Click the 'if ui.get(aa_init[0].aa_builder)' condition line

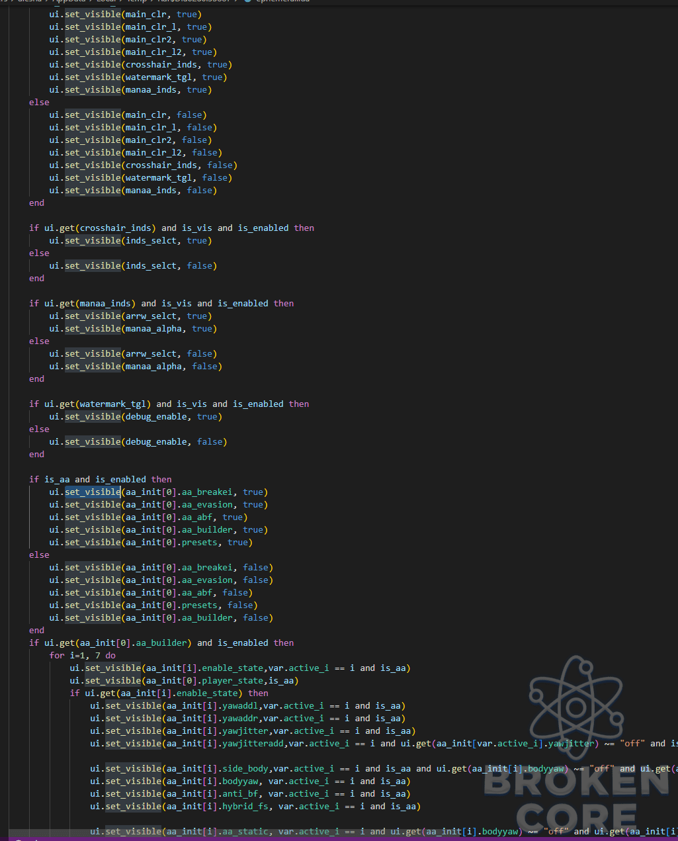(161, 643)
